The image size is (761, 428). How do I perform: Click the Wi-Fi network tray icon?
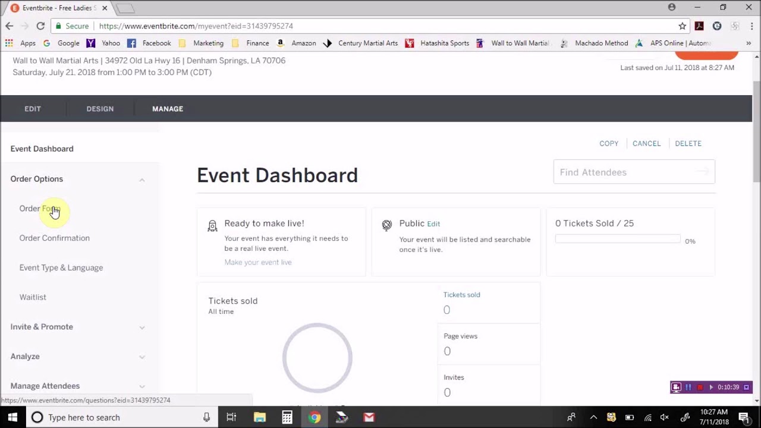(x=648, y=417)
